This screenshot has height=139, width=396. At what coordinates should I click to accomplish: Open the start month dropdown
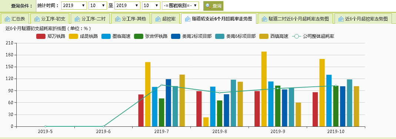tap(98, 6)
